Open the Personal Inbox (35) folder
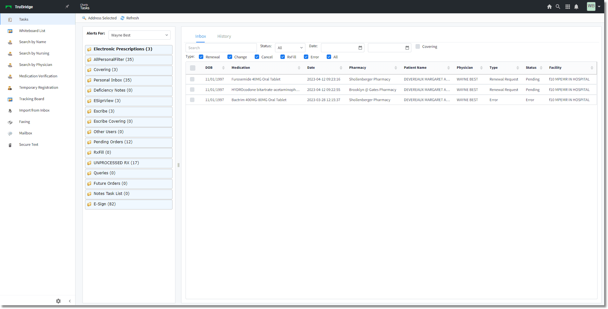The width and height of the screenshot is (608, 309). (129, 80)
